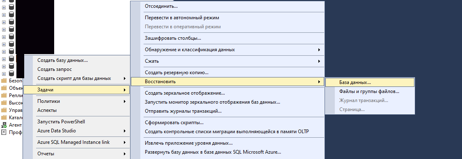Open Azure SQL Managed Instance link submenu

tap(76, 142)
